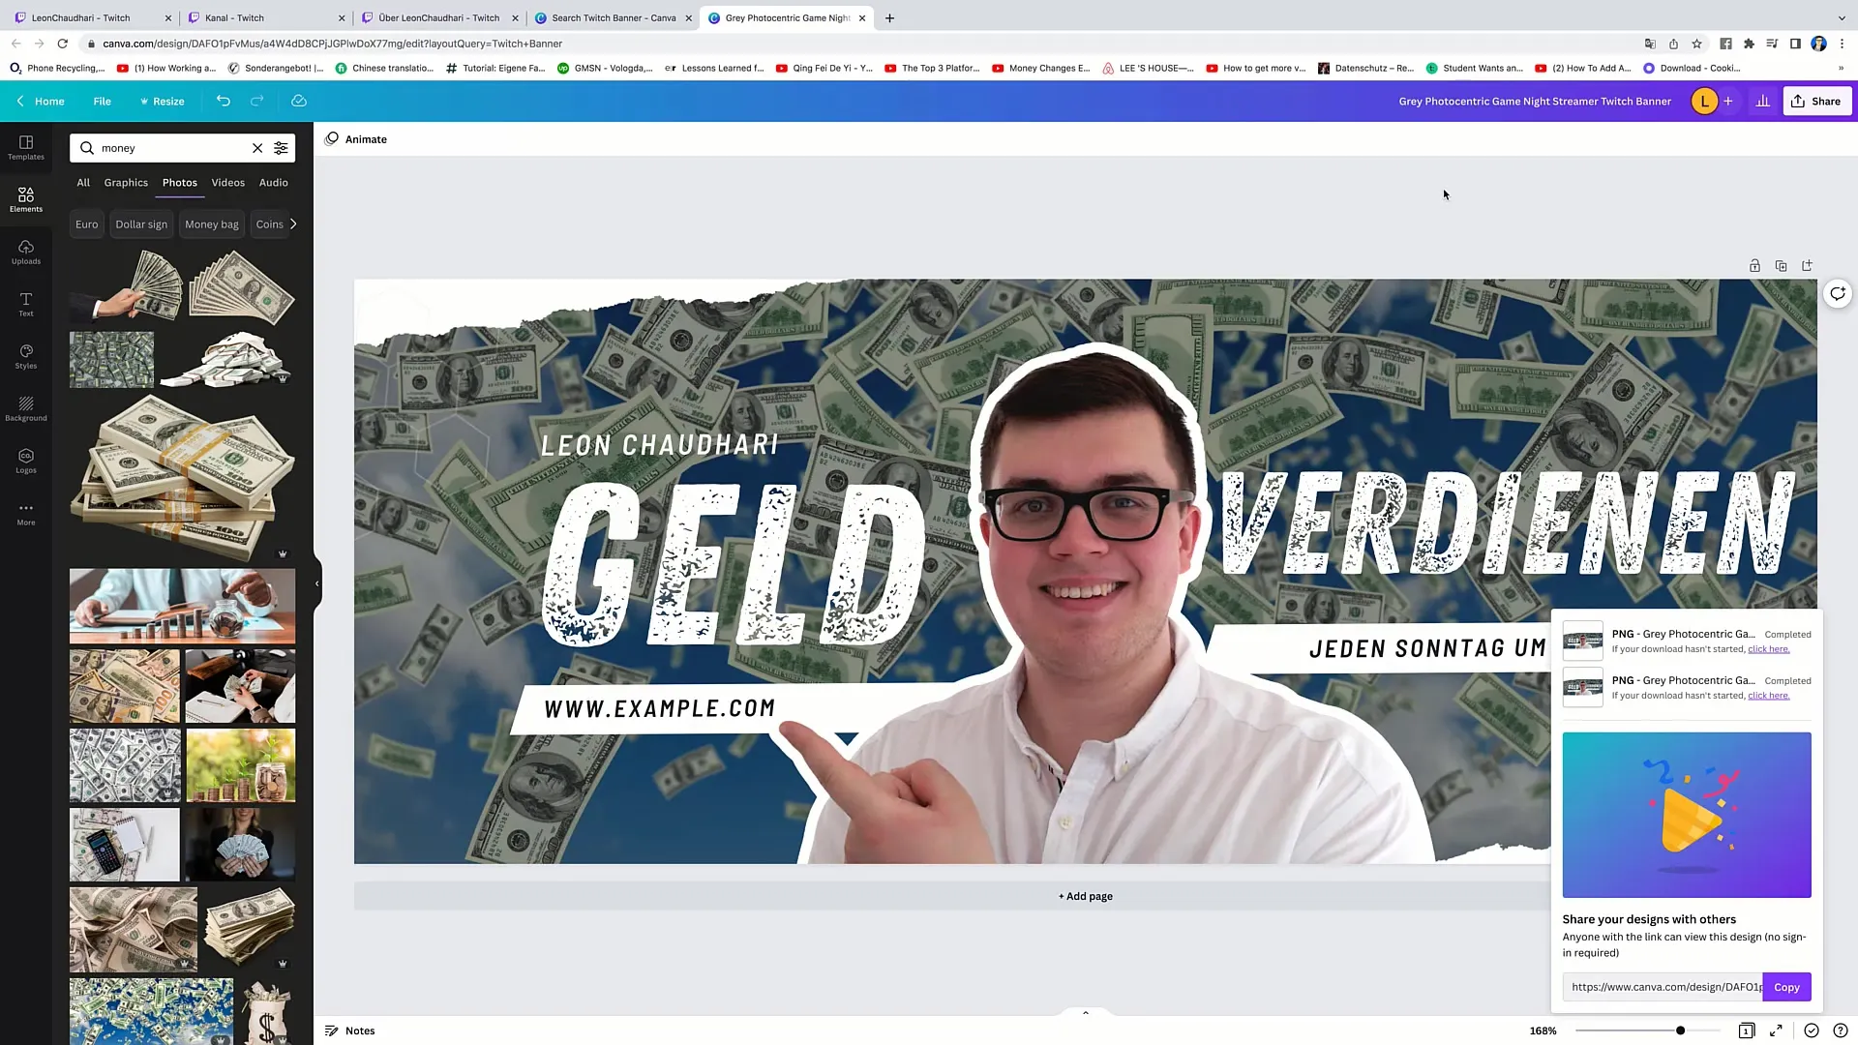This screenshot has height=1045, width=1858.
Task: Click Copy link button in share panel
Action: point(1786,986)
